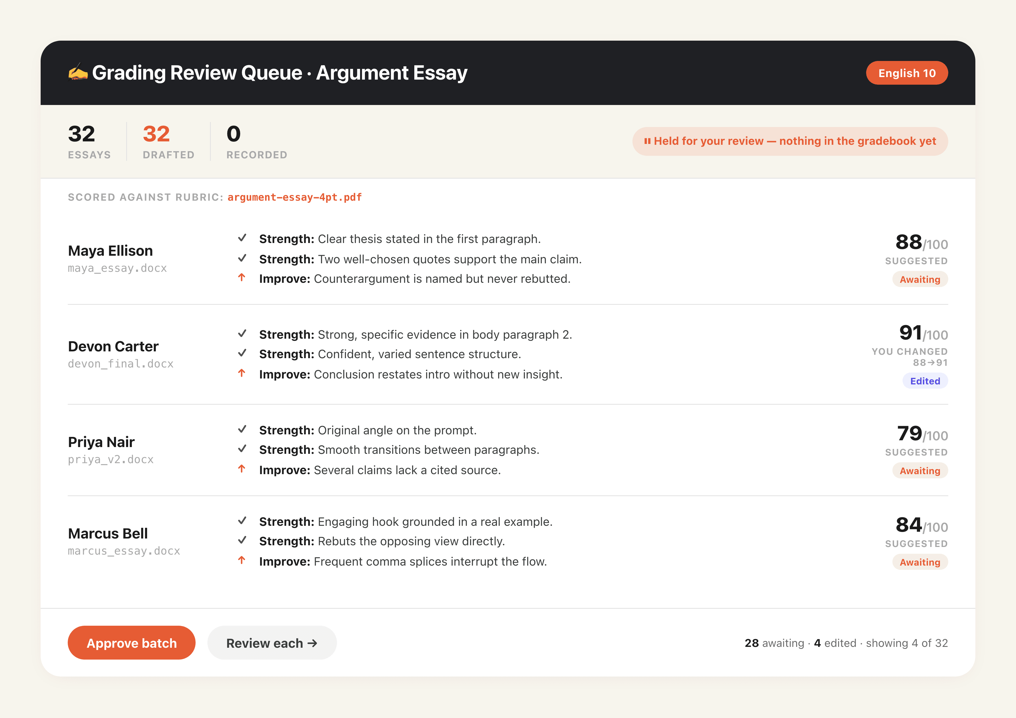Open Review each mode

pos(272,643)
